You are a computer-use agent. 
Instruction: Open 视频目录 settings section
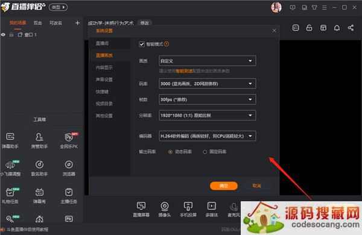[110, 104]
